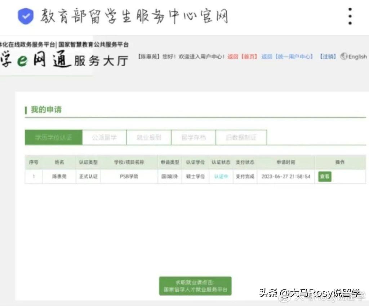Image resolution: width=369 pixels, height=306 pixels.
Task: Switch language with the English link
Action: [357, 57]
